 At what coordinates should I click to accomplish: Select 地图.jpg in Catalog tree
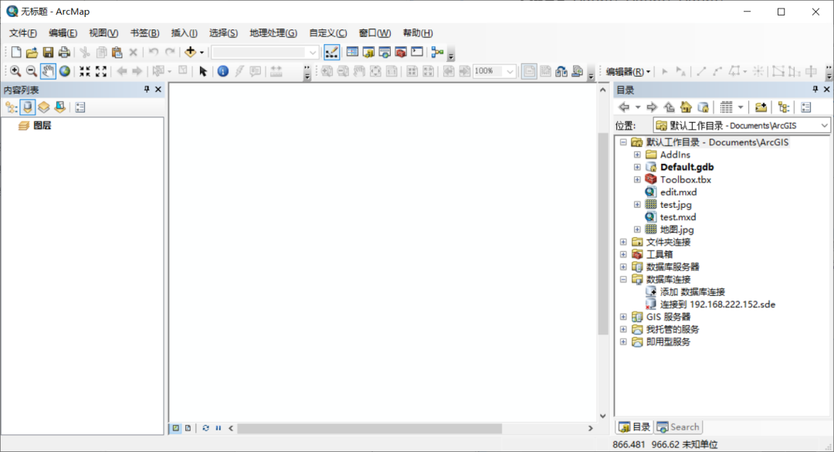tap(676, 230)
